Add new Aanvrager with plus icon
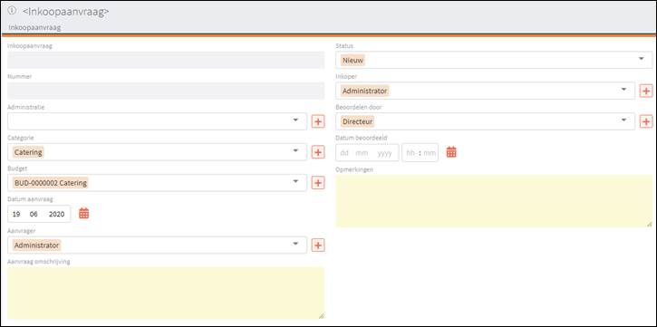The height and width of the screenshot is (327, 657). pyautogui.click(x=318, y=245)
